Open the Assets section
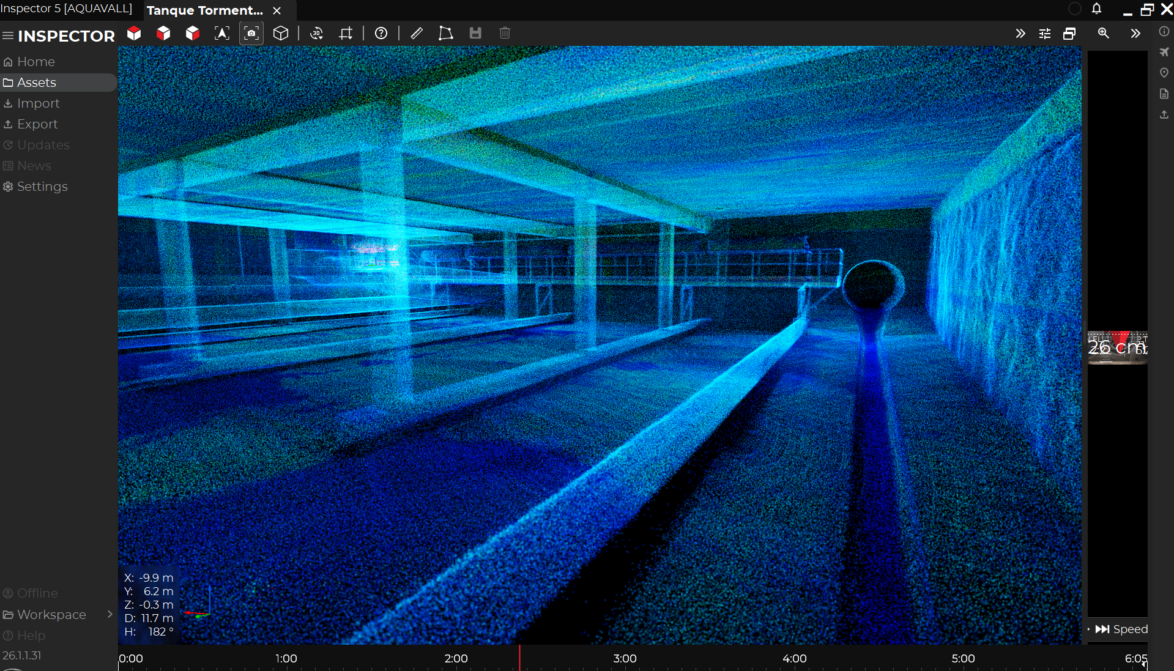The image size is (1174, 671). [x=58, y=83]
